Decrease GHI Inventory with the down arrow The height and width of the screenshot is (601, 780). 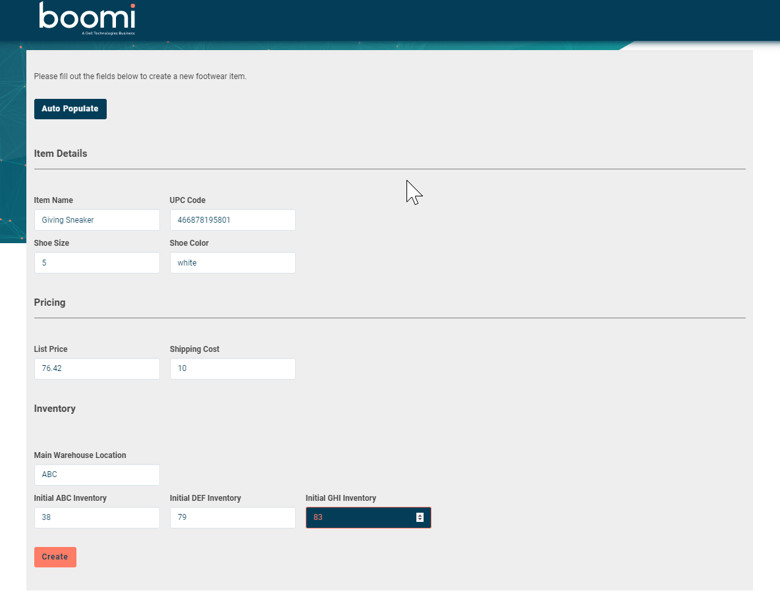pos(420,521)
